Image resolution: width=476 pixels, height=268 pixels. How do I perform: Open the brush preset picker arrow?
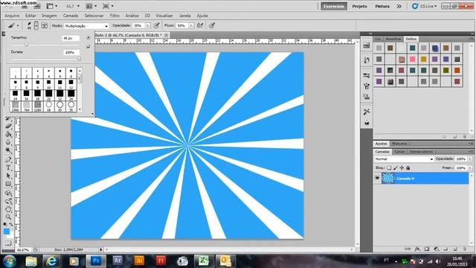36,25
